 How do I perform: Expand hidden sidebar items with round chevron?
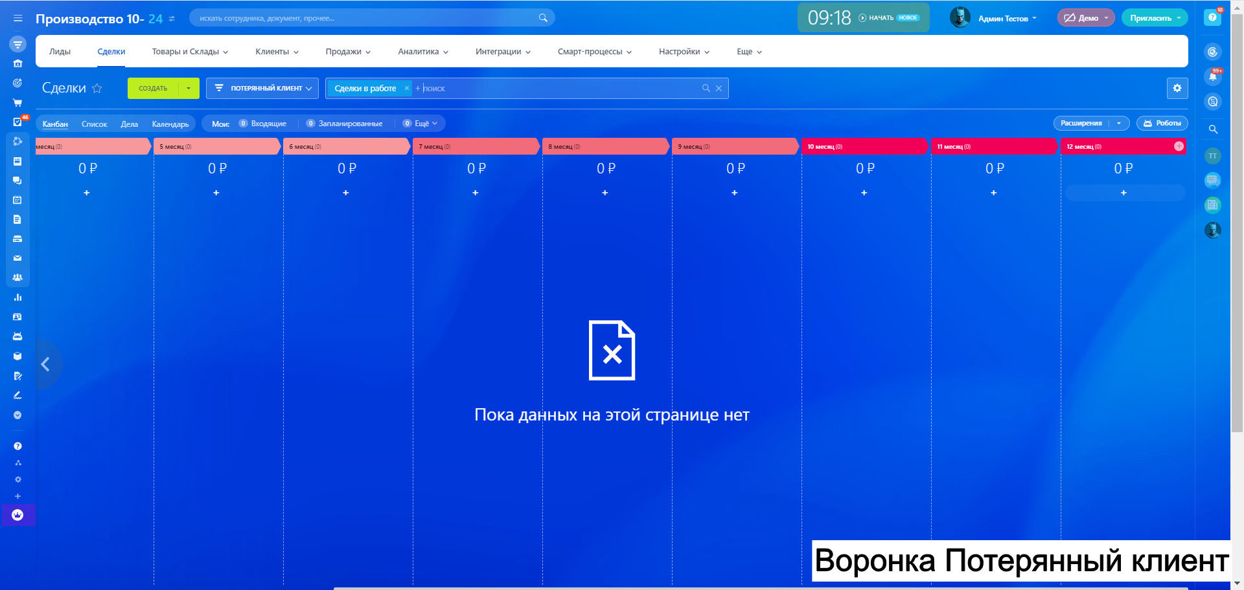coord(17,415)
